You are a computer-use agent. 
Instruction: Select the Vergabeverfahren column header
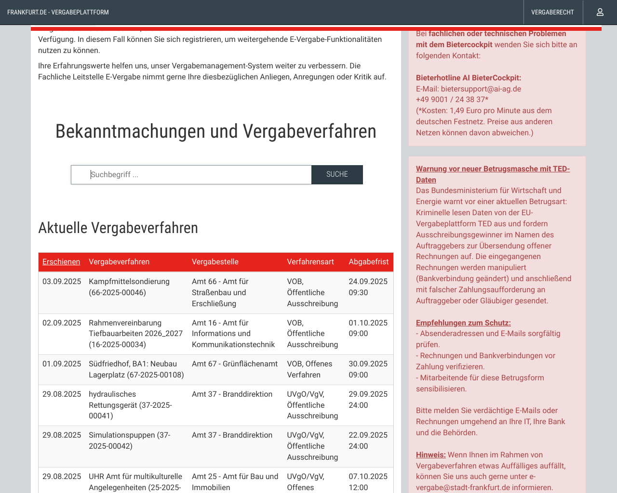tap(119, 262)
